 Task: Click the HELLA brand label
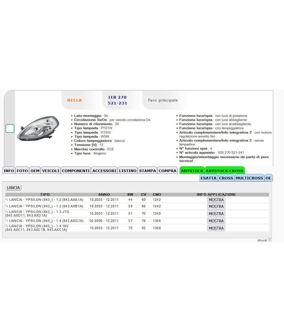click(x=74, y=100)
